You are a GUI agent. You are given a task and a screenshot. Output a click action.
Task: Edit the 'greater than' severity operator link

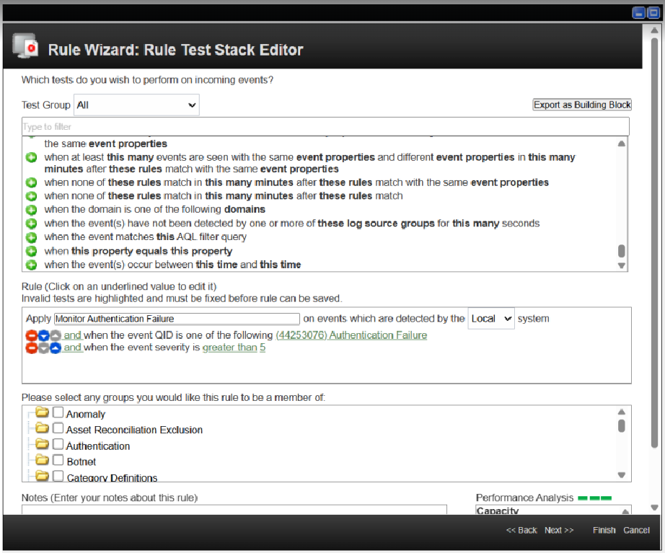(229, 348)
